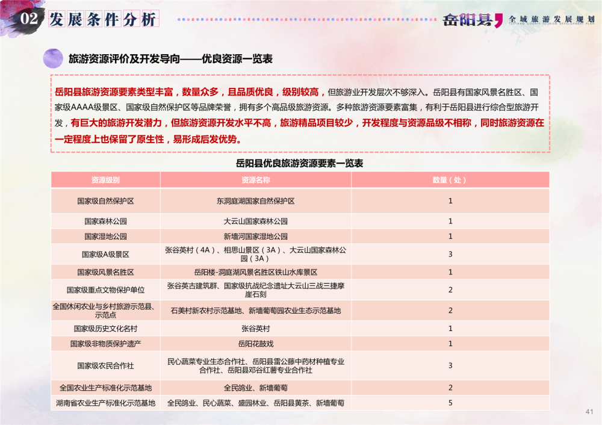
Task: Click the 全民鸽业、新墙葡萄 cell
Action: [x=255, y=388]
